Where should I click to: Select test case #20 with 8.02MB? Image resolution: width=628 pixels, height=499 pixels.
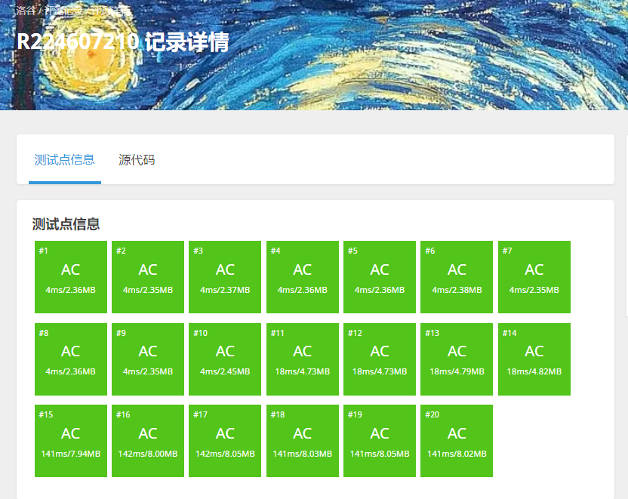(x=457, y=441)
